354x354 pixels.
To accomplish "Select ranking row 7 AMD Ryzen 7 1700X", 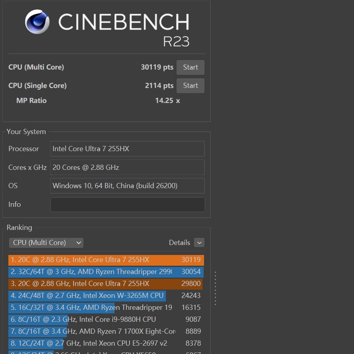I will [106, 332].
